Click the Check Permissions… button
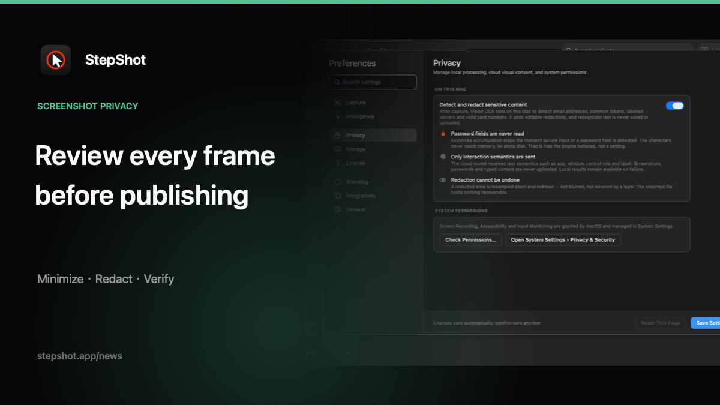The height and width of the screenshot is (405, 720). click(x=470, y=239)
